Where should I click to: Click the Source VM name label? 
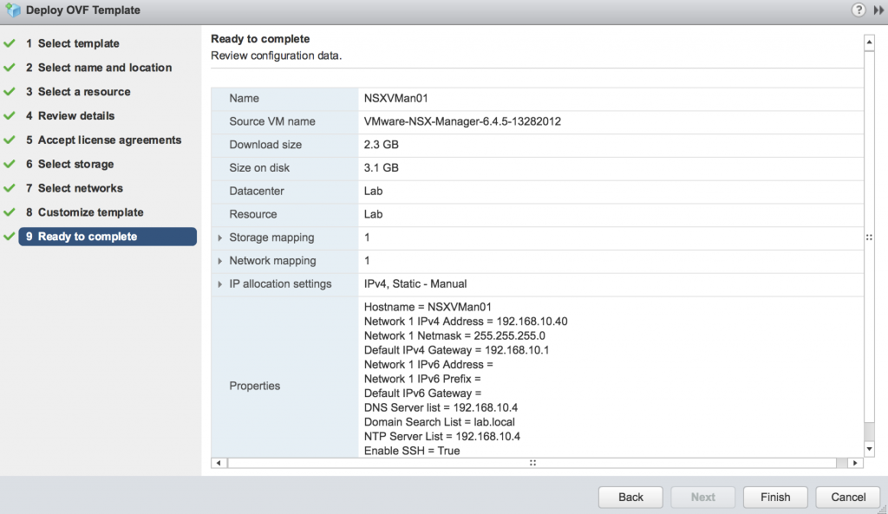[x=271, y=121]
